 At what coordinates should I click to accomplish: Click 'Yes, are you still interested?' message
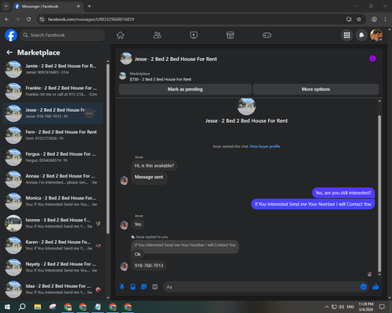coord(343,192)
